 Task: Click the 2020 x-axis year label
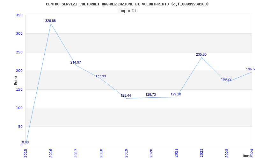(x=151, y=153)
